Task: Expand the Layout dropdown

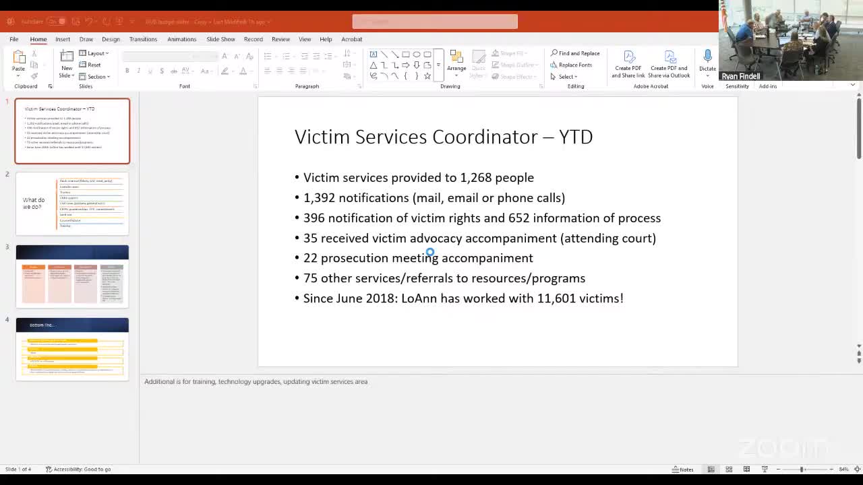Action: (x=94, y=53)
